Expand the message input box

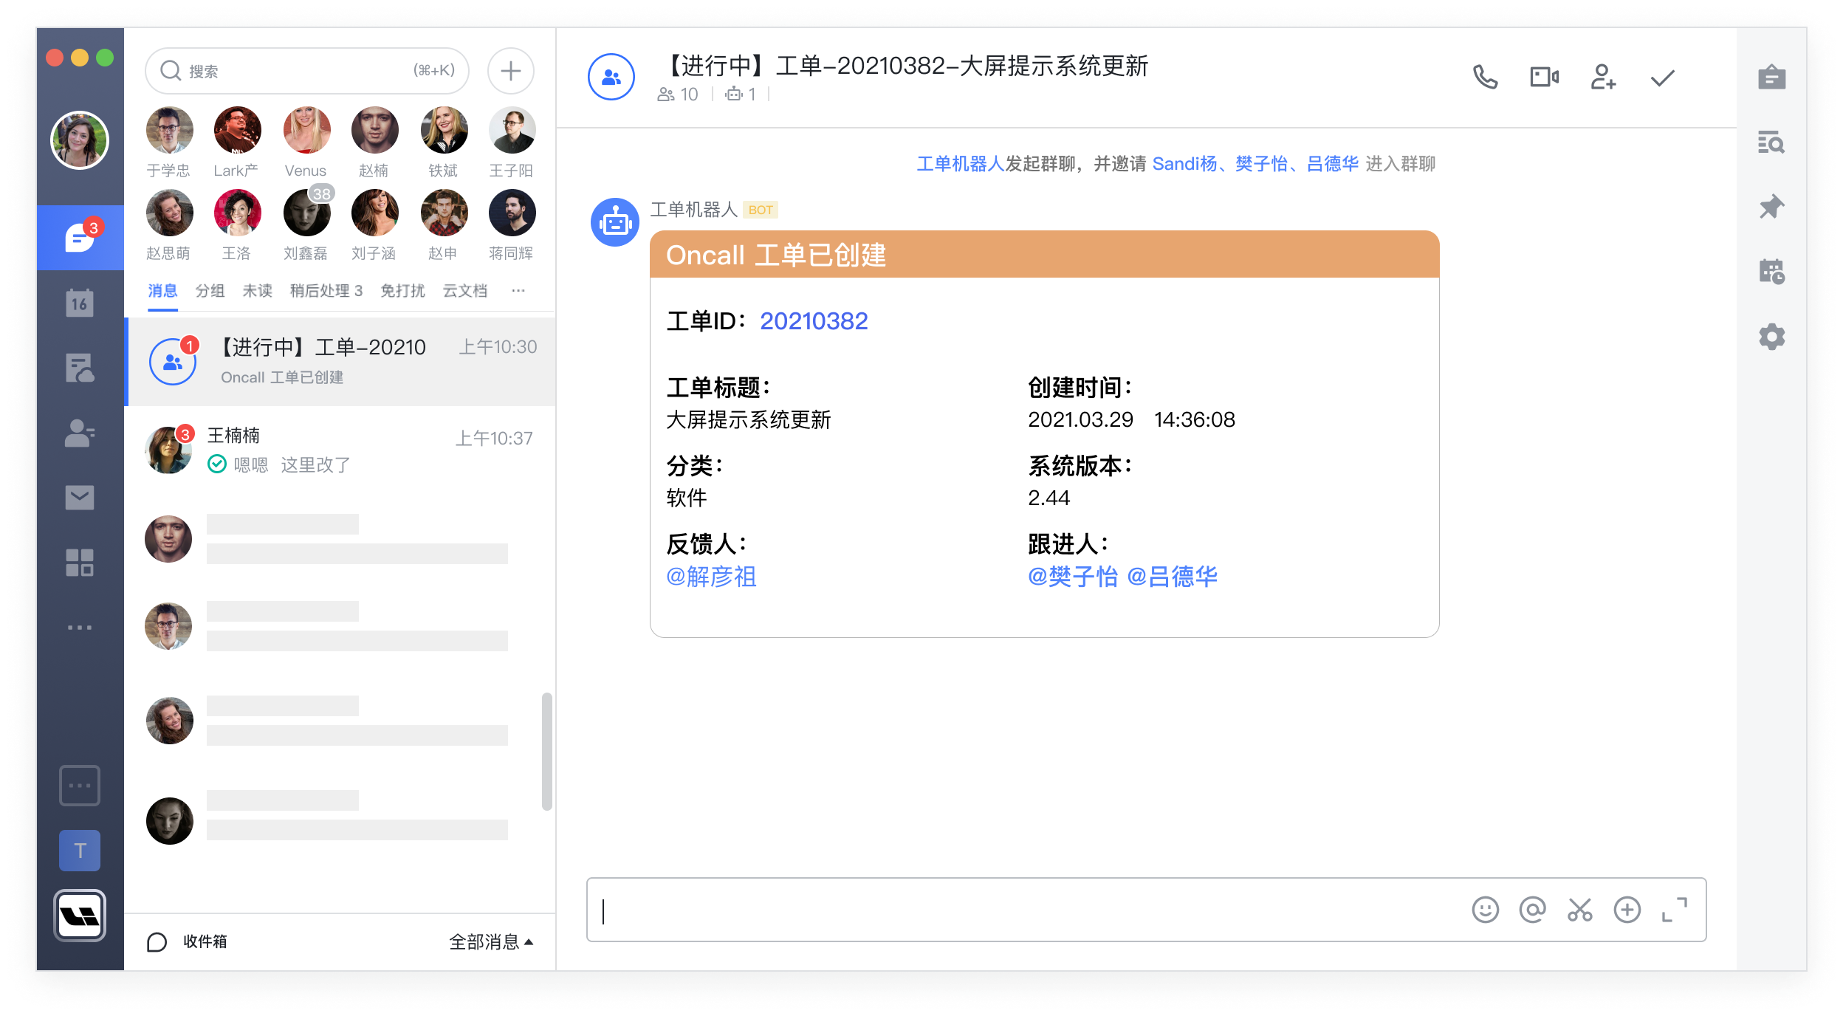coord(1674,910)
